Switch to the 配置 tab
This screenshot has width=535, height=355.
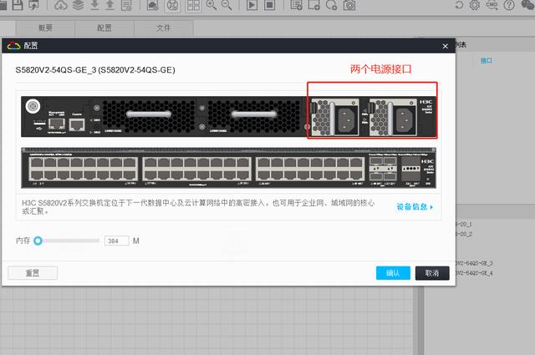pyautogui.click(x=104, y=28)
